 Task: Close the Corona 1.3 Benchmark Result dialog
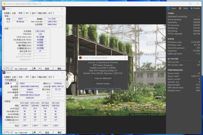125,58
